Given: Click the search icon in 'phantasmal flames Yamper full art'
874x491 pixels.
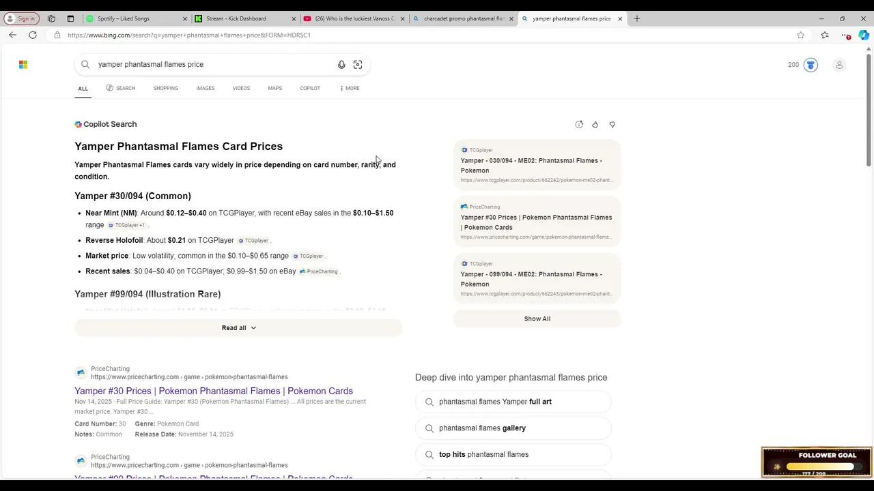Looking at the screenshot, I should pos(429,402).
